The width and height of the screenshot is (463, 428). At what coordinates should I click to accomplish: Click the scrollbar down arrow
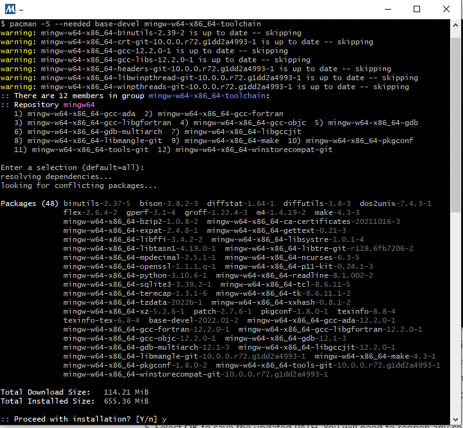tap(456, 418)
